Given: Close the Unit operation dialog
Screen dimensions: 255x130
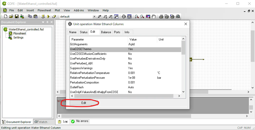Looking at the screenshot, I should [186, 24].
